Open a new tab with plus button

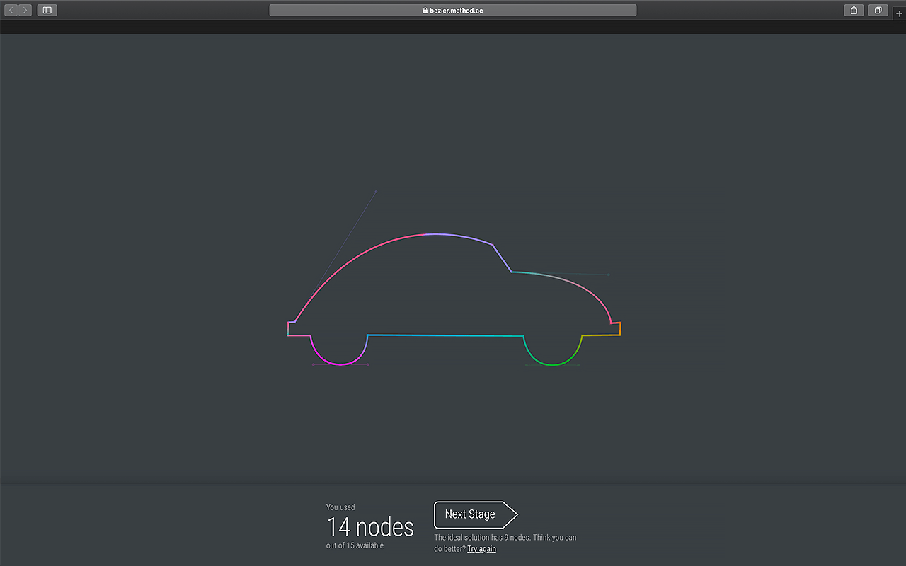click(x=900, y=13)
